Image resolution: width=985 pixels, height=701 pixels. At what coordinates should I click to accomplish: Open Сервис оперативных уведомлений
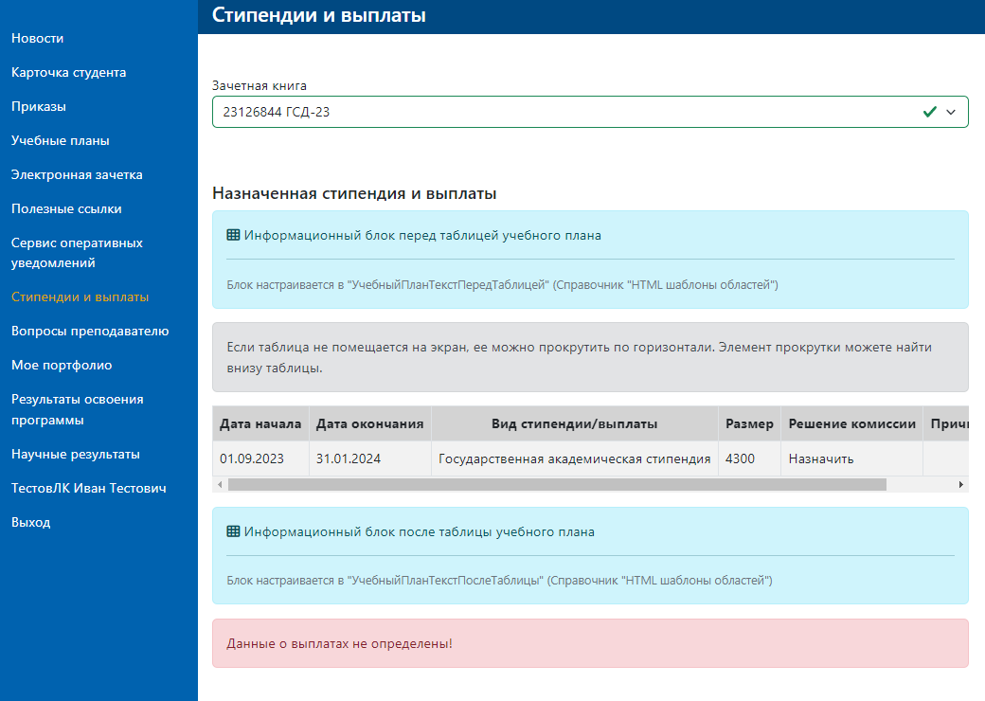(x=77, y=253)
